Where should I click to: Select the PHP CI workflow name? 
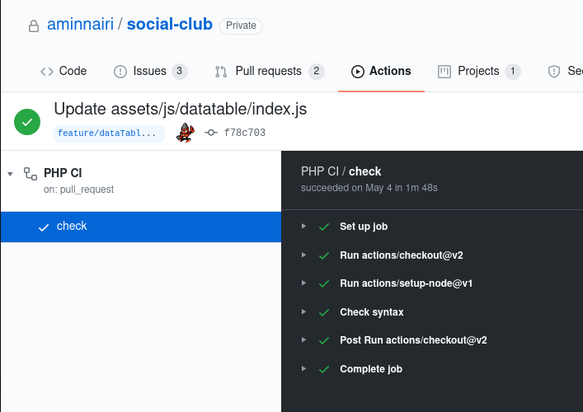click(x=63, y=173)
